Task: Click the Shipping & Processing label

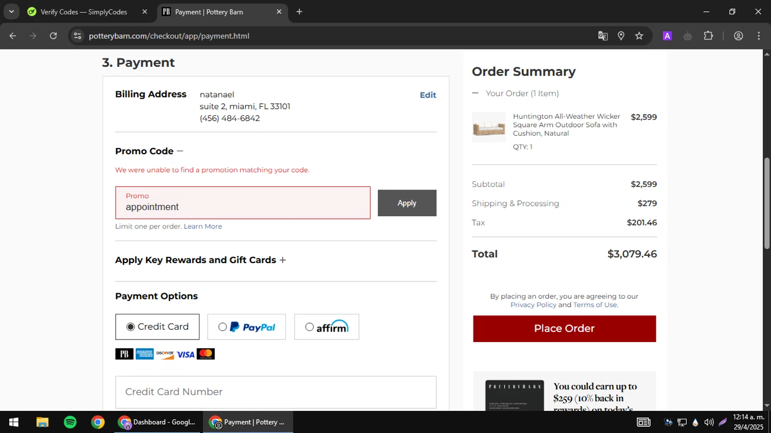Action: [515, 204]
